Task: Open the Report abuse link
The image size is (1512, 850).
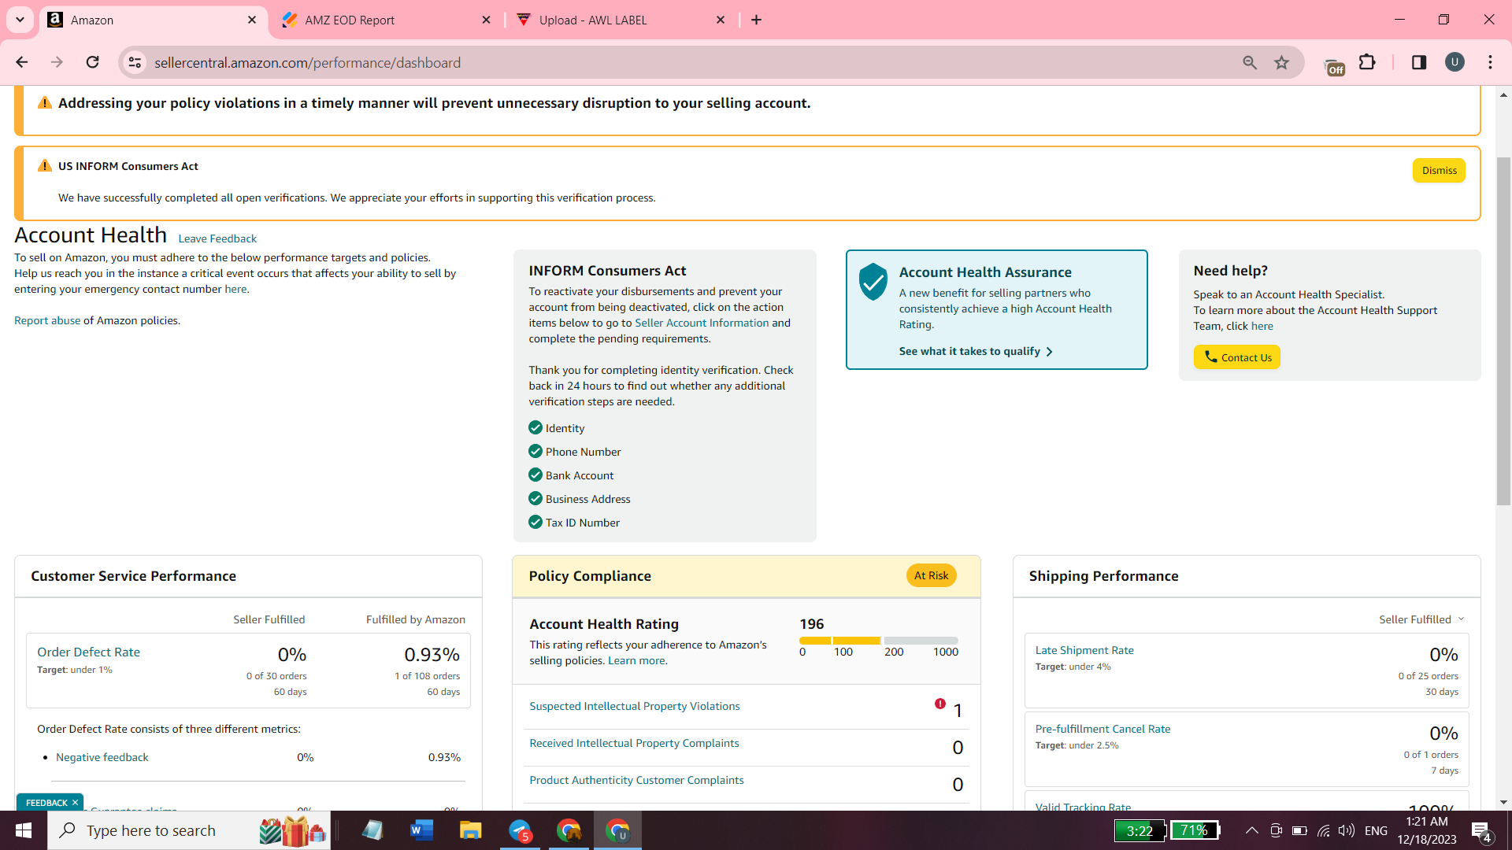Action: (47, 320)
